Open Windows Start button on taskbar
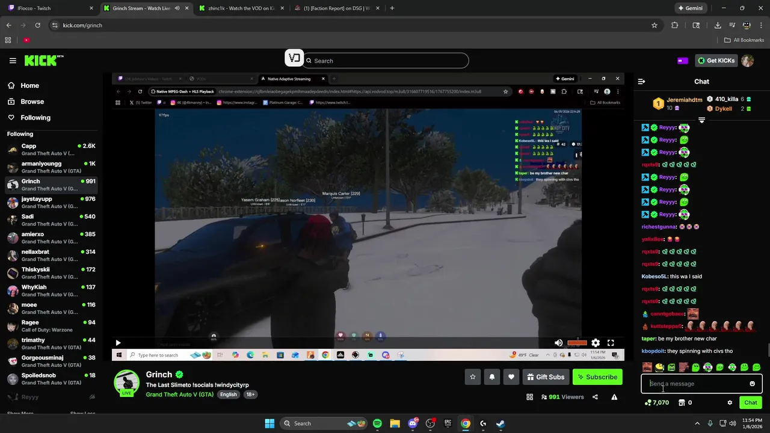 (x=269, y=423)
